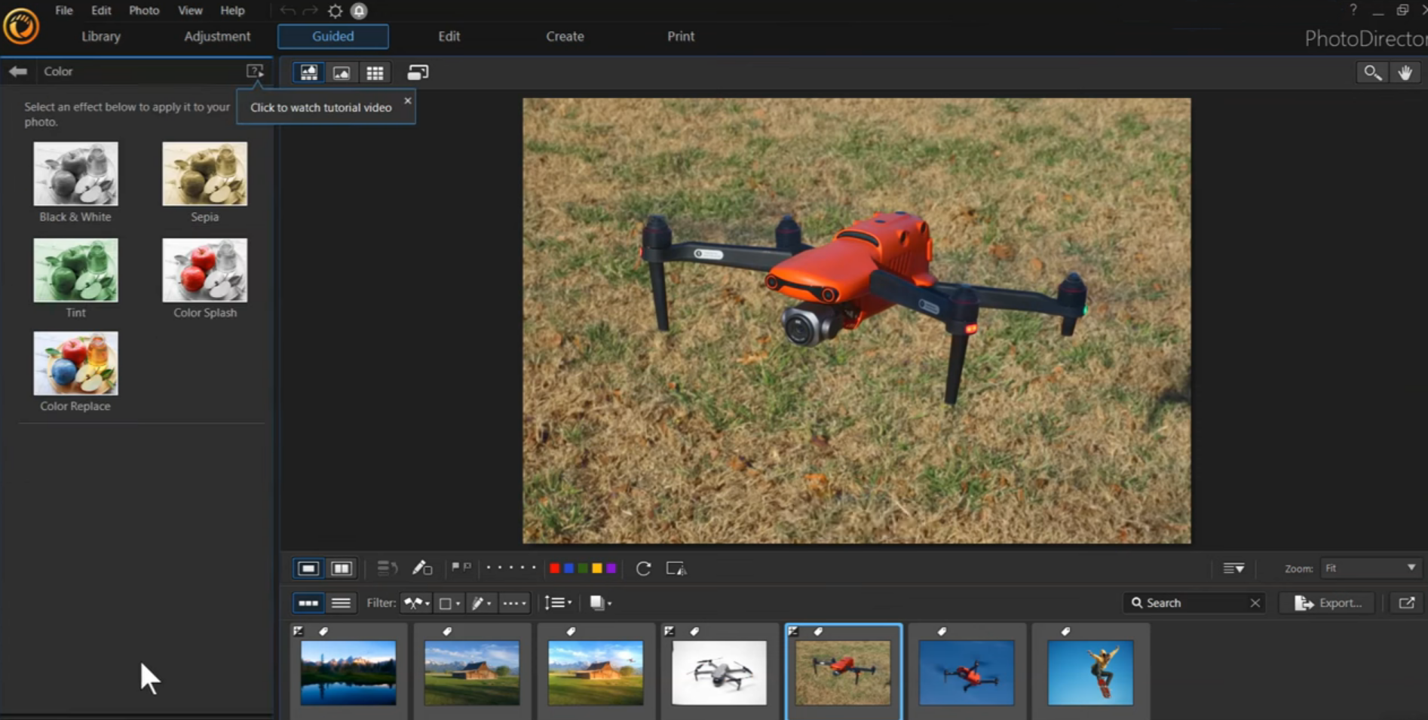Open the sort order dropdown
1428x720 pixels.
pyautogui.click(x=558, y=603)
